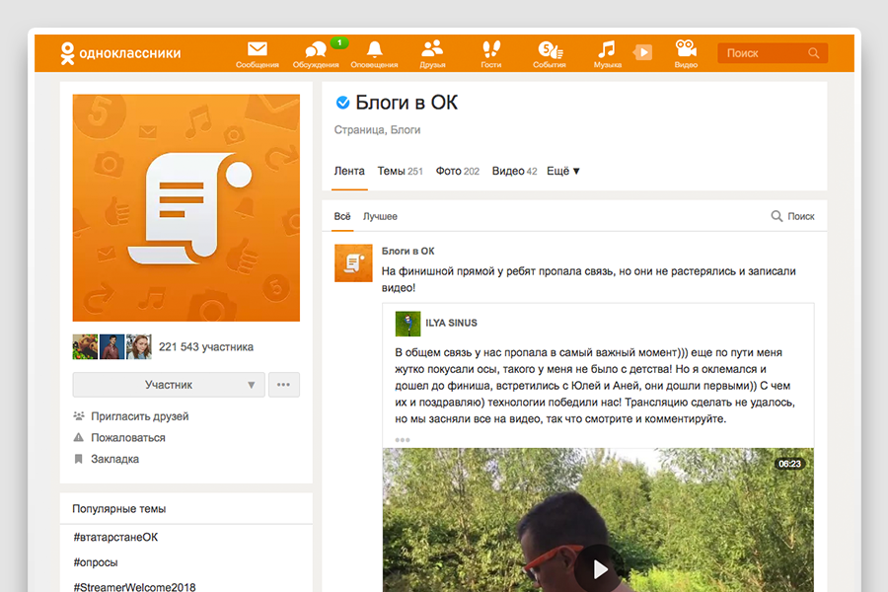This screenshot has height=592, width=888.
Task: Click Пригласить друзей link
Action: tap(139, 416)
